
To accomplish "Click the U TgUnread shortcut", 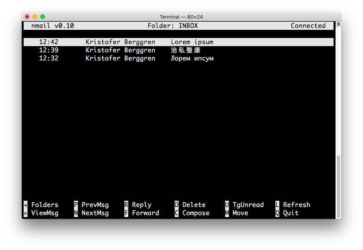I will click(x=244, y=205).
